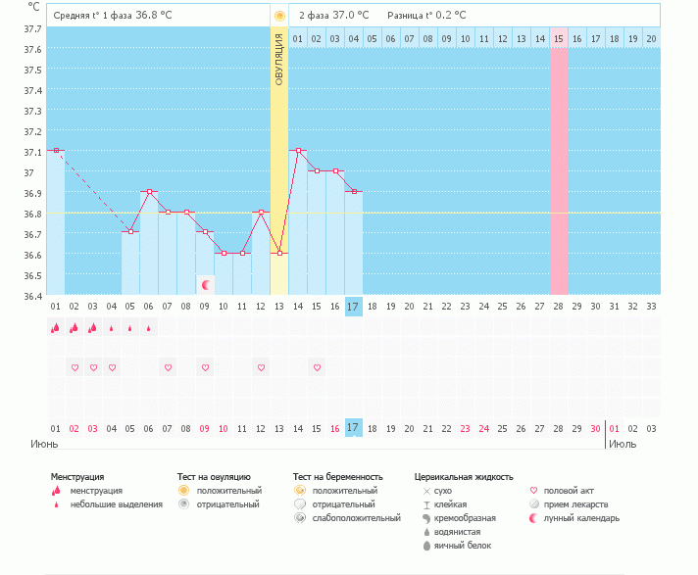Click the 'менструация' legend label
Image resolution: width=698 pixels, height=575 pixels.
point(96,490)
